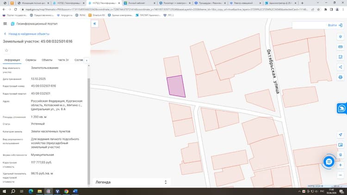The height and width of the screenshot is (195, 347).
Task: Select the highlighted purple land parcel
Action: pos(176,86)
